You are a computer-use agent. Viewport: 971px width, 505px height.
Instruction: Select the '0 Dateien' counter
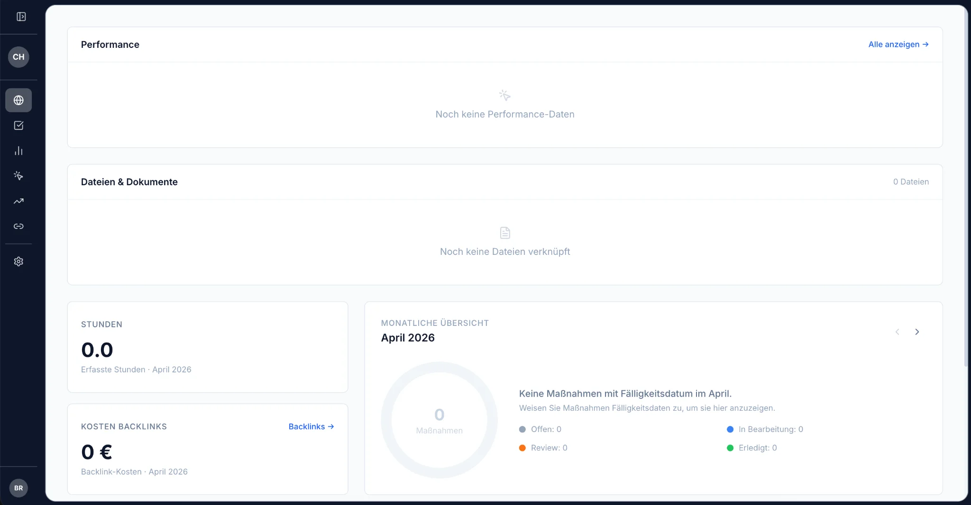coord(910,181)
